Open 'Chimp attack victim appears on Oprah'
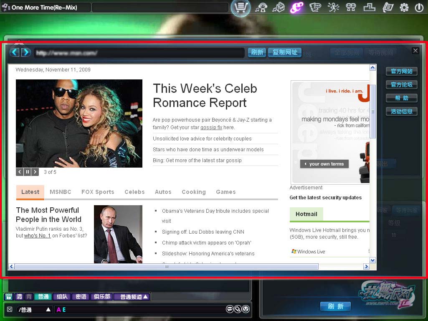 tap(207, 242)
